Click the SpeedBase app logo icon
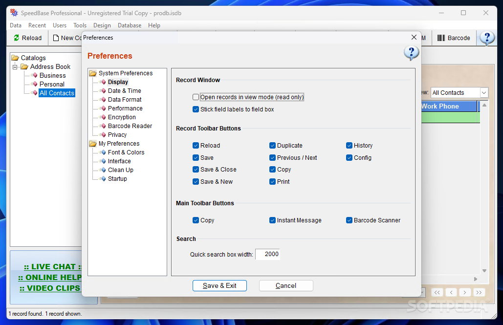This screenshot has width=503, height=325. pyautogui.click(x=14, y=13)
